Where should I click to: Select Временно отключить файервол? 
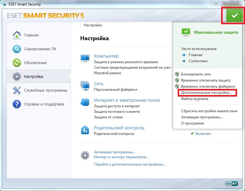pos(208,86)
